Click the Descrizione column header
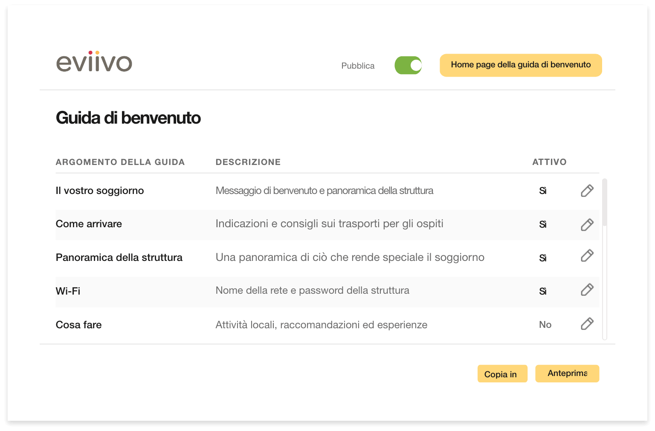Image resolution: width=655 pixels, height=431 pixels. pyautogui.click(x=248, y=162)
